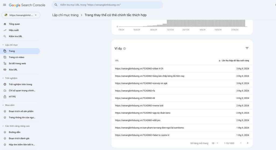Image resolution: width=276 pixels, height=150 pixels.
Task: Click the help icon beside Ví dụ
Action: [125, 49]
